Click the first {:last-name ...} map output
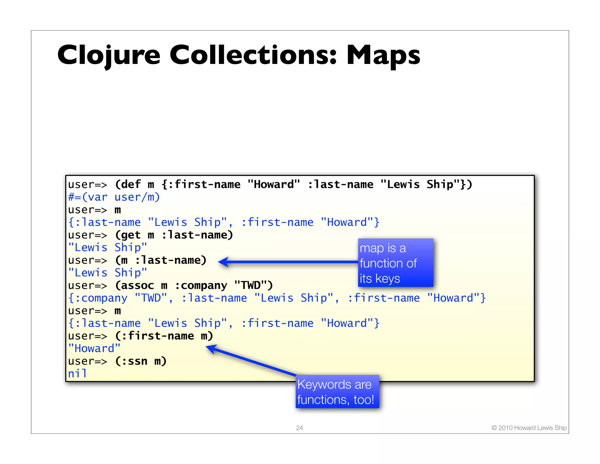600x464 pixels. (x=224, y=222)
